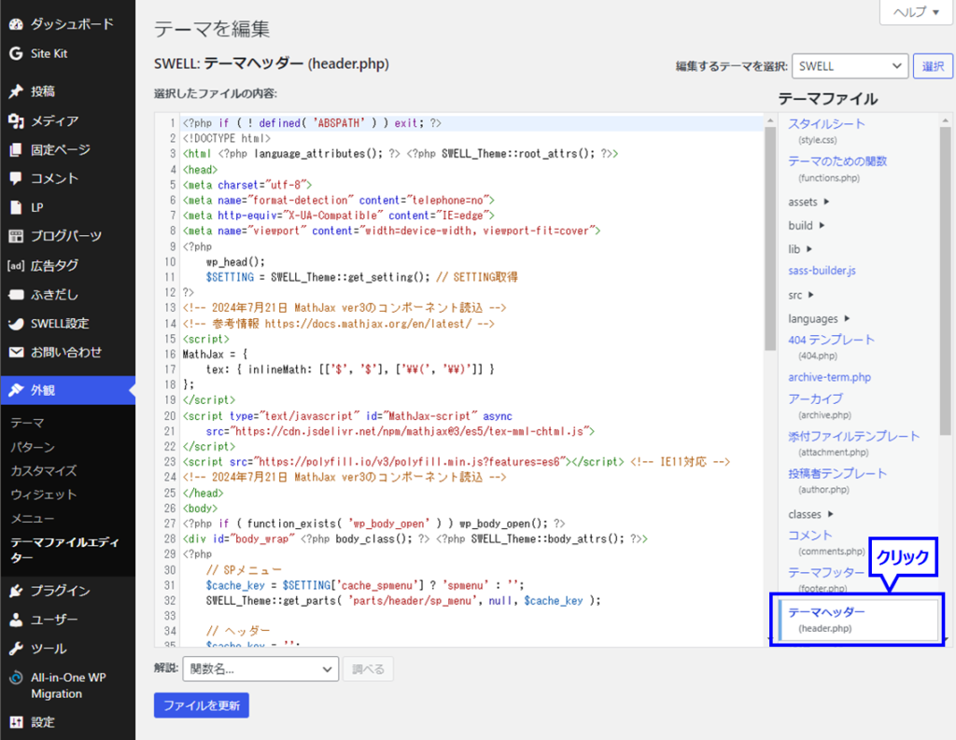Click the SWELL設定 swoosh icon
This screenshot has width=956, height=740.
(x=17, y=324)
